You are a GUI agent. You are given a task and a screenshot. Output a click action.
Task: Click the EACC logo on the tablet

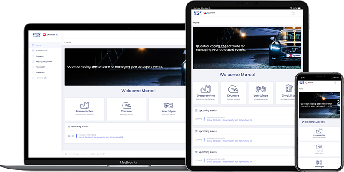(197, 13)
